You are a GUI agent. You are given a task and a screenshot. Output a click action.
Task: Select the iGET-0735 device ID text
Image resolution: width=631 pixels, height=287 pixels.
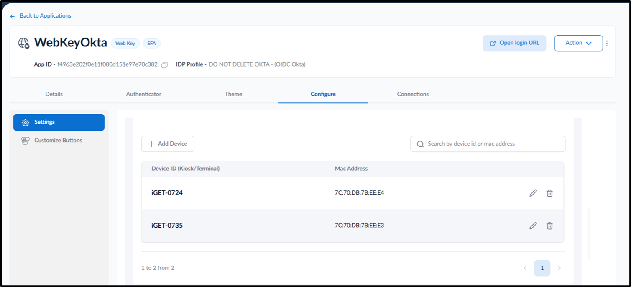(x=167, y=225)
